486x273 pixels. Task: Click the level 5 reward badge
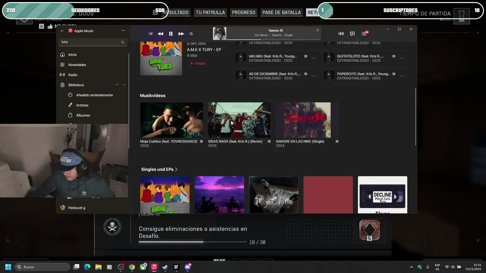point(369,231)
